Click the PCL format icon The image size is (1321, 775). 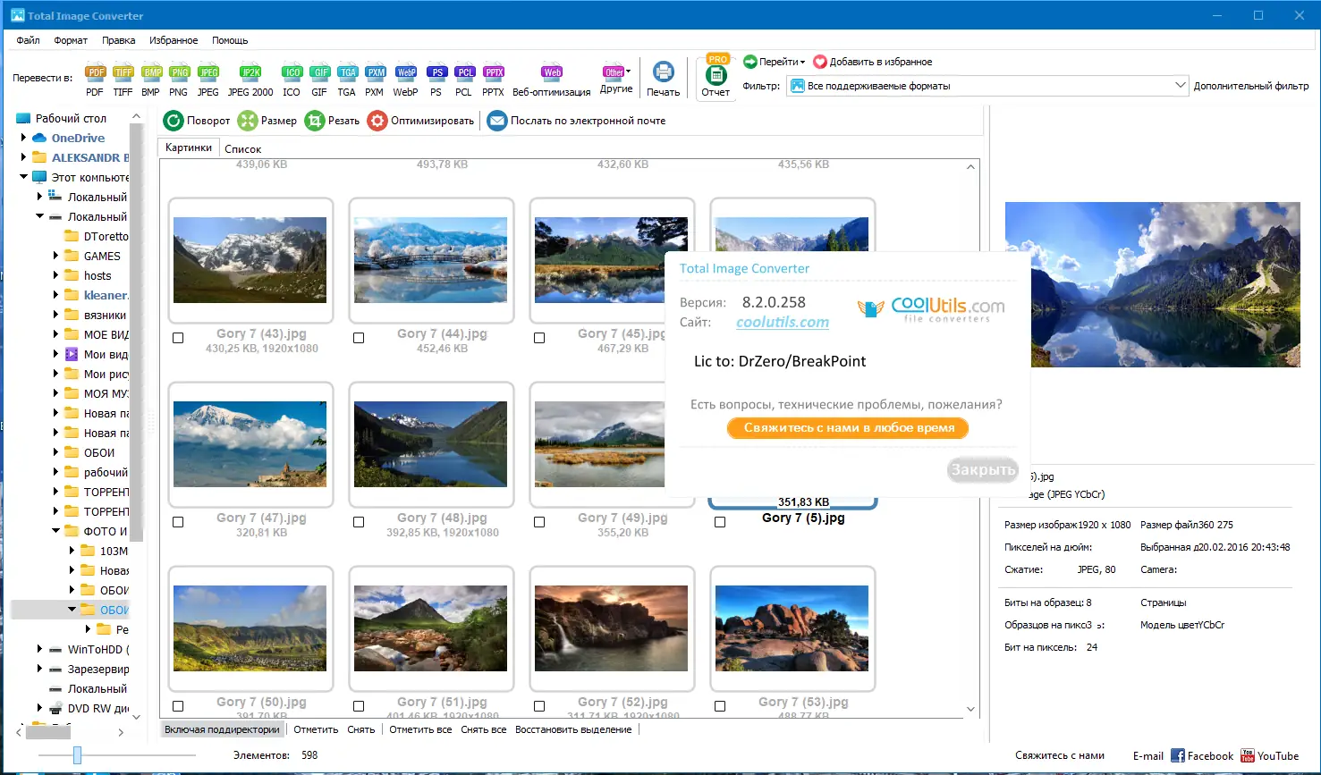click(463, 79)
